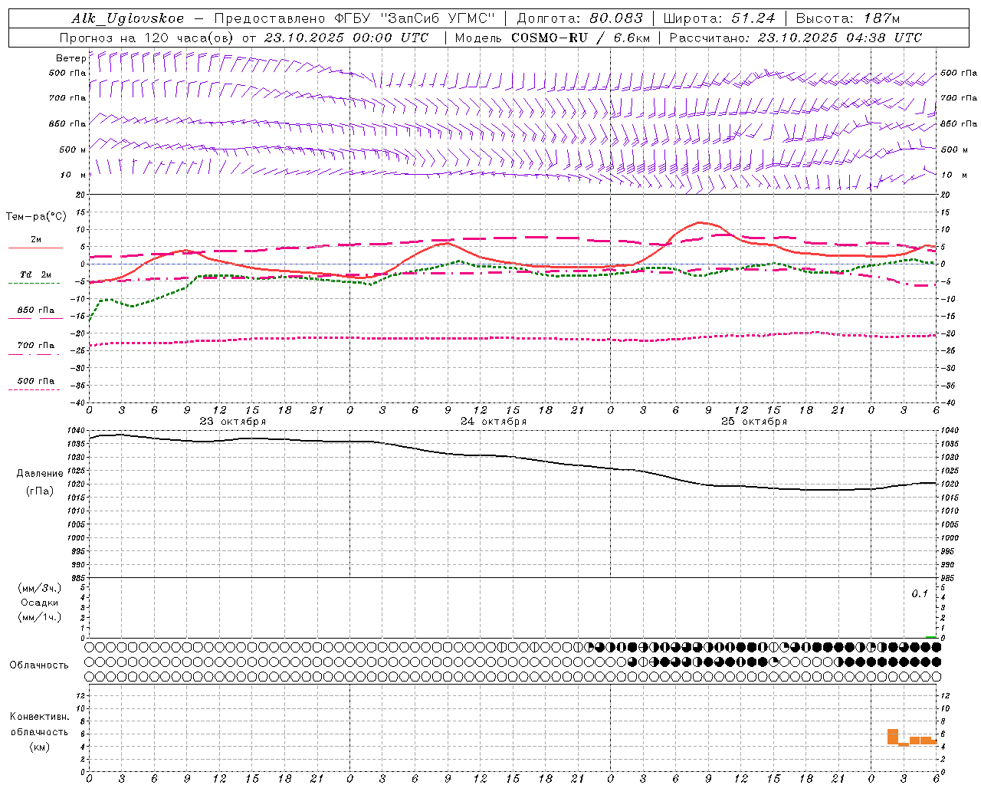The image size is (981, 785).
Task: Click the "10 м" label left of wind panel
Action: [x=73, y=176]
